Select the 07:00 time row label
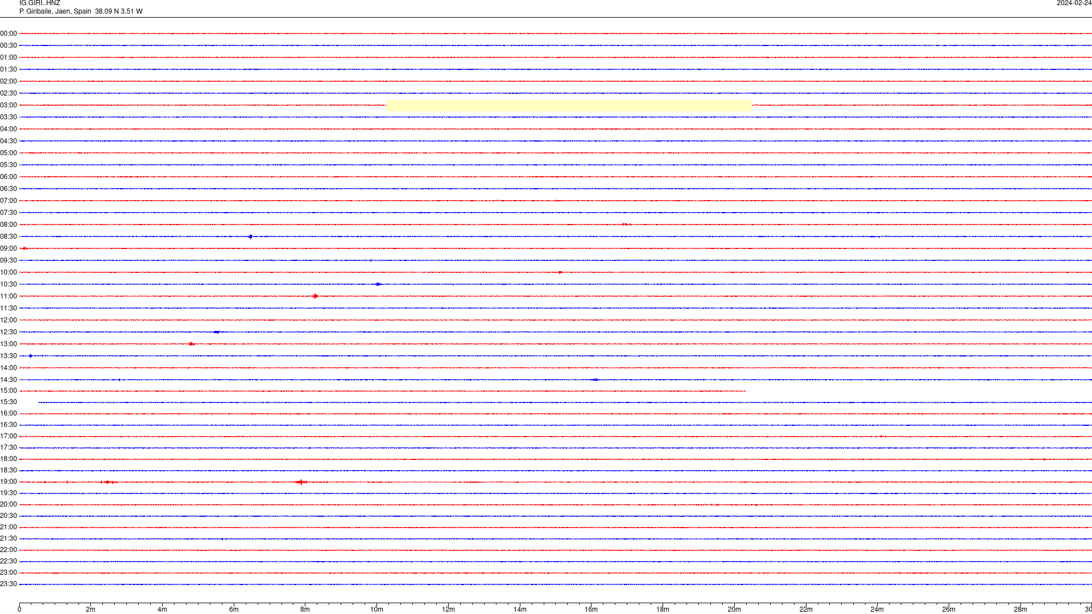The image size is (1092, 614). (9, 201)
